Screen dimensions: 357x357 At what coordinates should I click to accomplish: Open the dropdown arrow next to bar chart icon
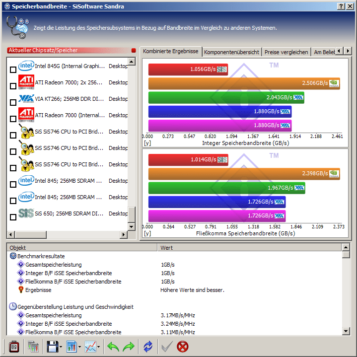coord(79,347)
